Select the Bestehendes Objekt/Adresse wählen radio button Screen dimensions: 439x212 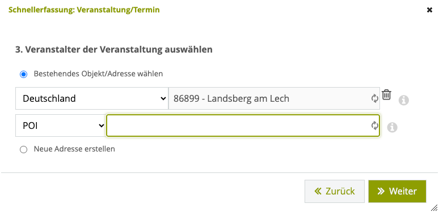23,75
